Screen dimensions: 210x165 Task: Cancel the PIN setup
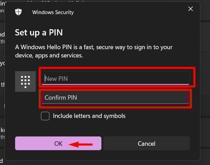pyautogui.click(x=146, y=143)
